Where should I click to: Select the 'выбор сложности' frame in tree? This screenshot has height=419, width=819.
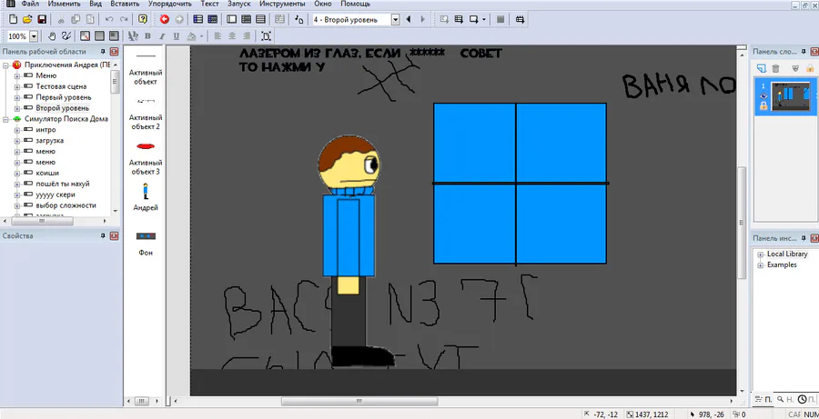tap(66, 205)
